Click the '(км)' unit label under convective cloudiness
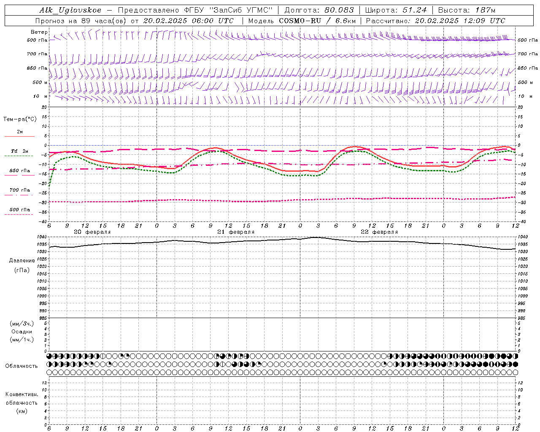540x432 pixels. [22, 411]
